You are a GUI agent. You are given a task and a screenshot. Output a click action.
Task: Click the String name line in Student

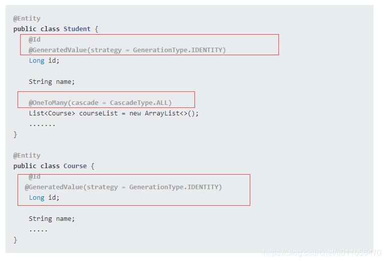pos(52,82)
